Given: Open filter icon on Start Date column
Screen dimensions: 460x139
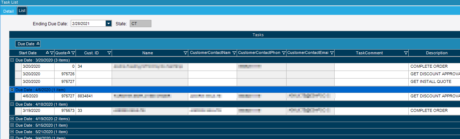Looking at the screenshot, I should click(x=52, y=53).
